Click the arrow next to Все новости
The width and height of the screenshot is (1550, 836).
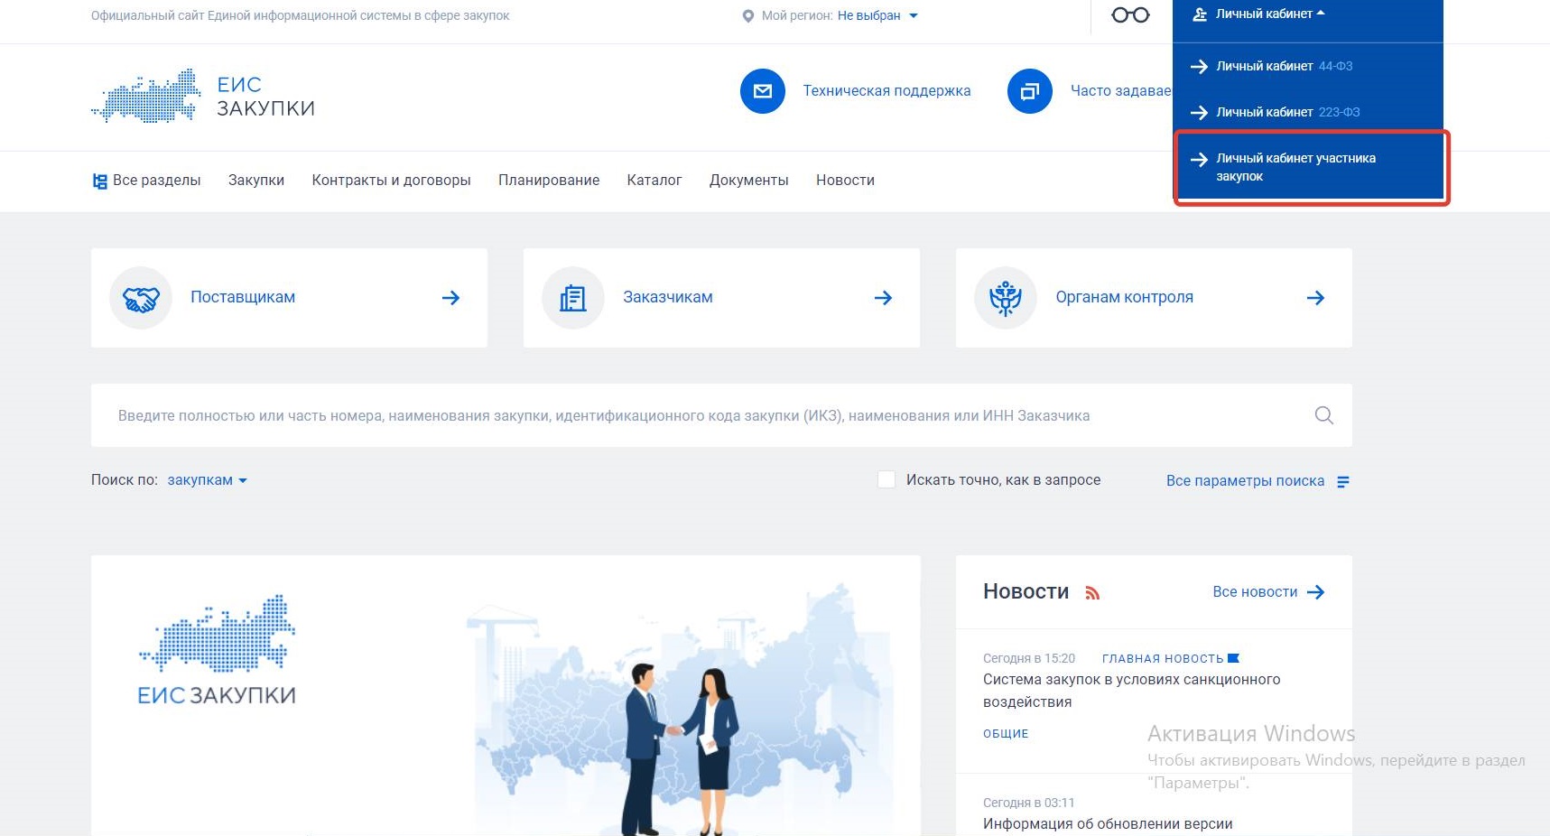click(1316, 592)
